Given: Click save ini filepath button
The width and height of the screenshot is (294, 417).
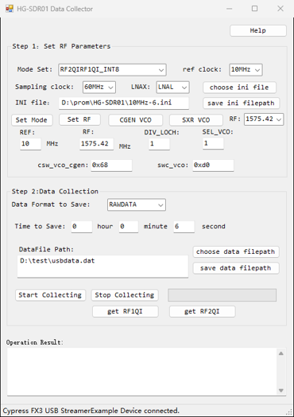Looking at the screenshot, I should pos(241,103).
